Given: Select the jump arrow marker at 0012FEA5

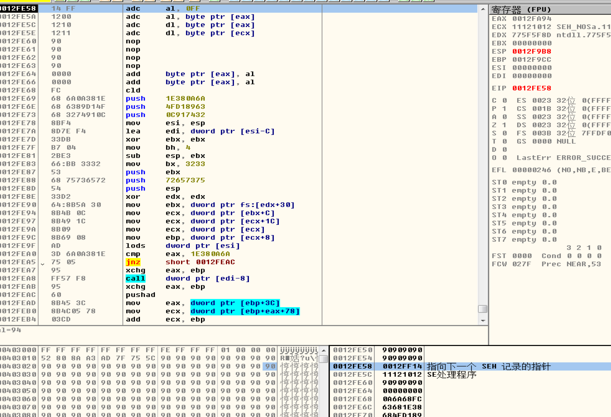Looking at the screenshot, I should pyautogui.click(x=43, y=264).
